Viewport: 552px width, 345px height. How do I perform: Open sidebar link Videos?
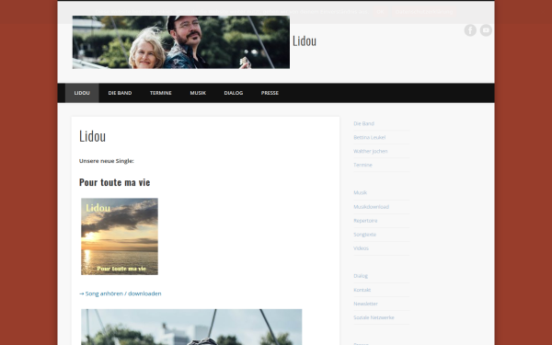361,248
